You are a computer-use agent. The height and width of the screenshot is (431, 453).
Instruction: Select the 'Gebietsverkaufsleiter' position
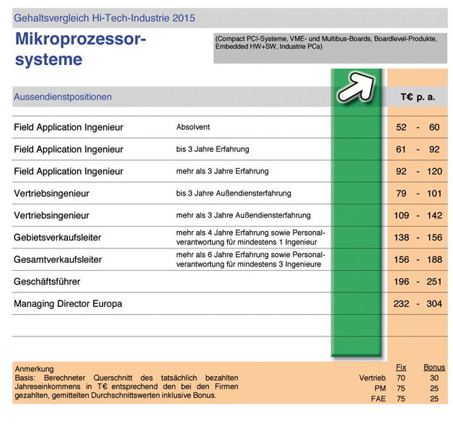pyautogui.click(x=58, y=238)
